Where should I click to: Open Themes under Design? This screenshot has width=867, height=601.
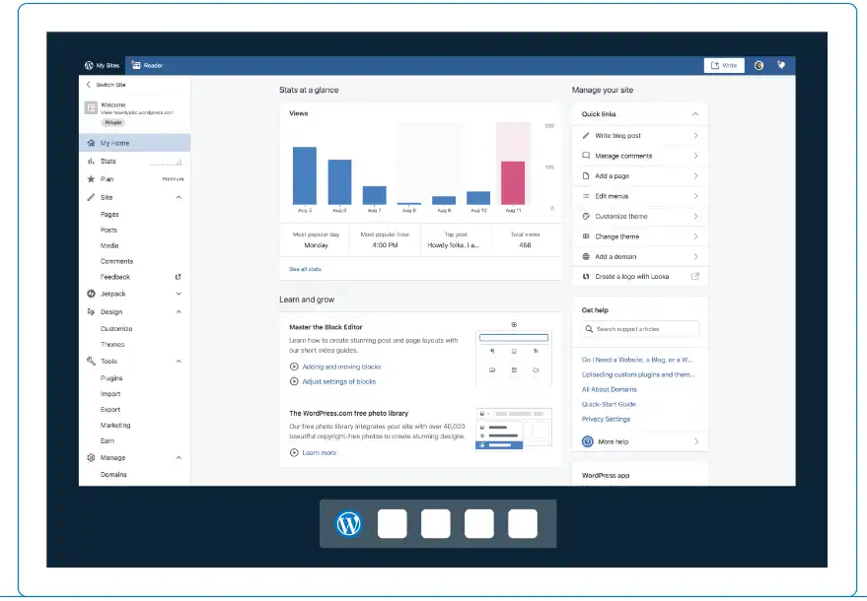pos(112,344)
